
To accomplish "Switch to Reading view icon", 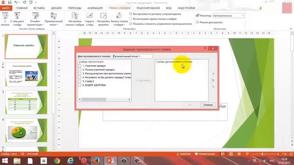I will coord(239,154).
